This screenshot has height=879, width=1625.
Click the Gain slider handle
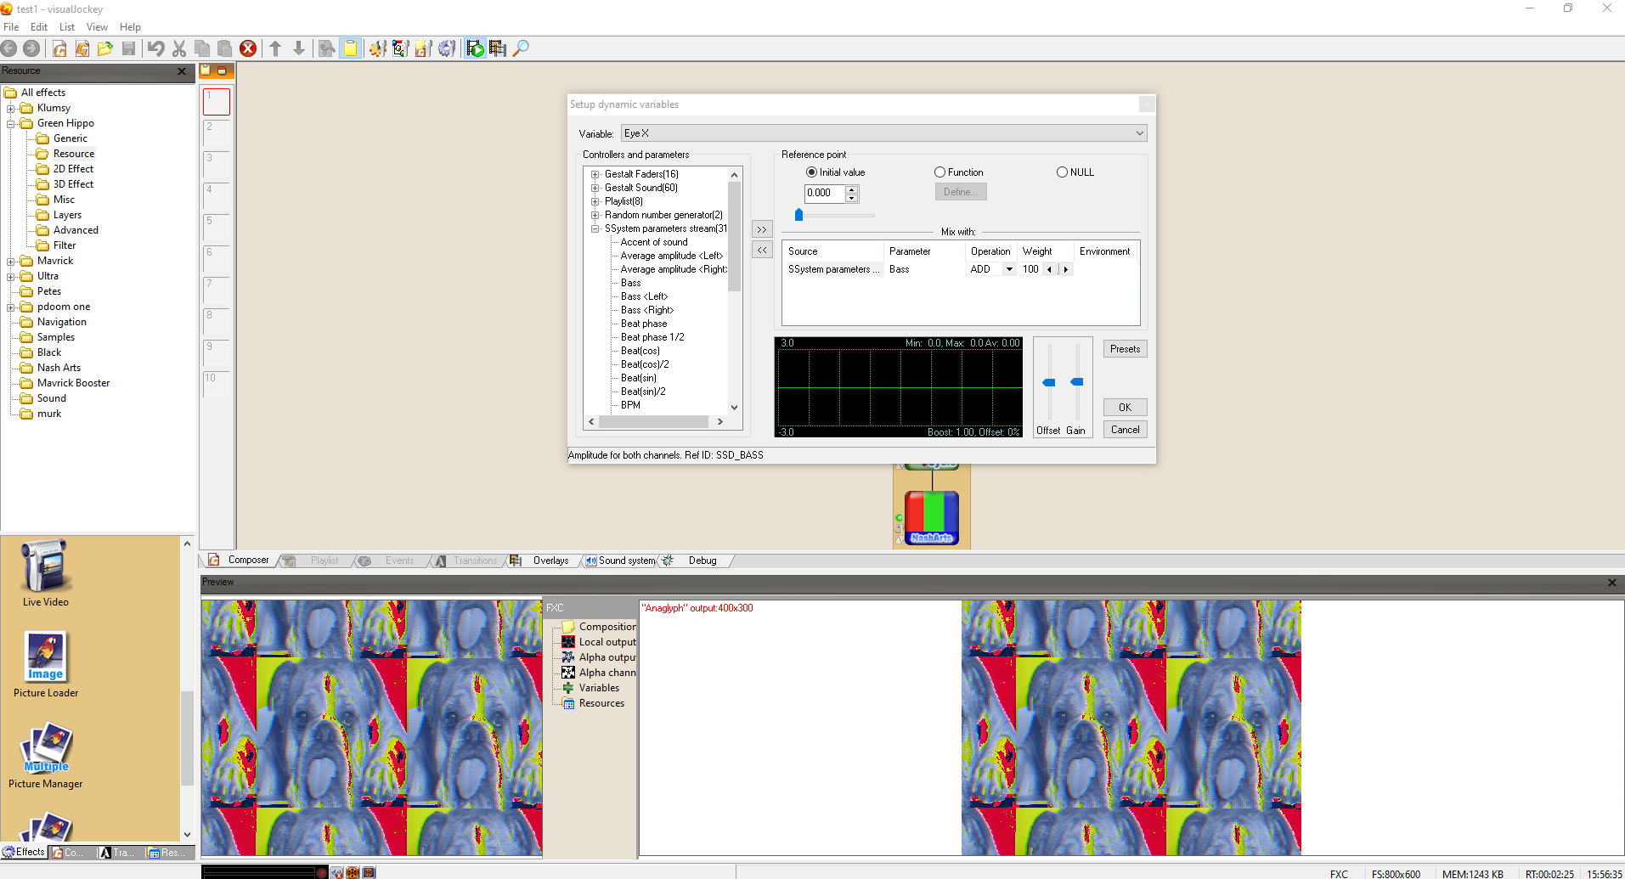(1077, 382)
